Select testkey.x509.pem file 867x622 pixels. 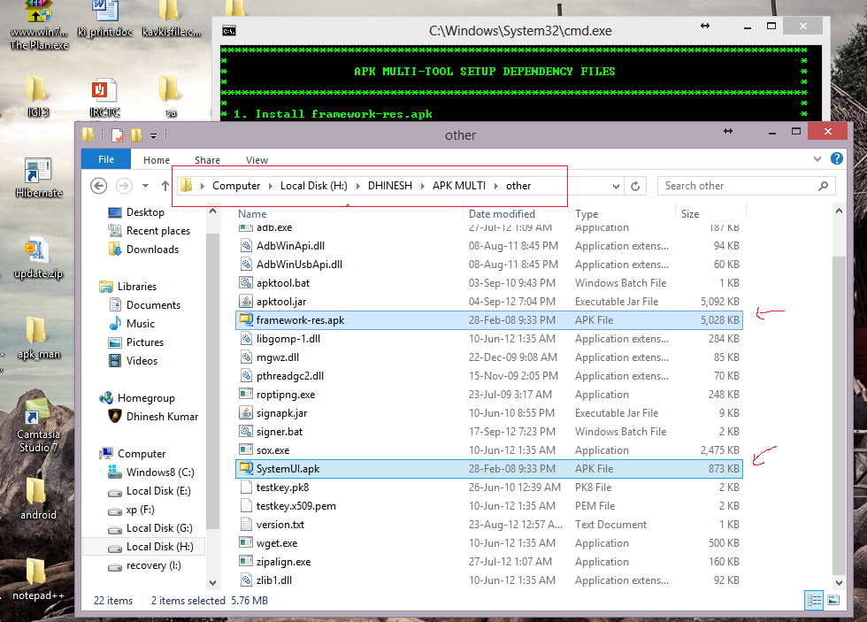[x=488, y=506]
